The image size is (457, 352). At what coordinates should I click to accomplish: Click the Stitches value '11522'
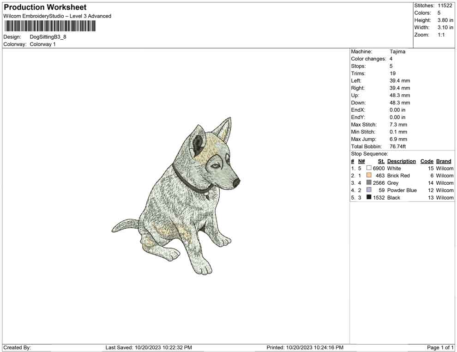(x=445, y=6)
